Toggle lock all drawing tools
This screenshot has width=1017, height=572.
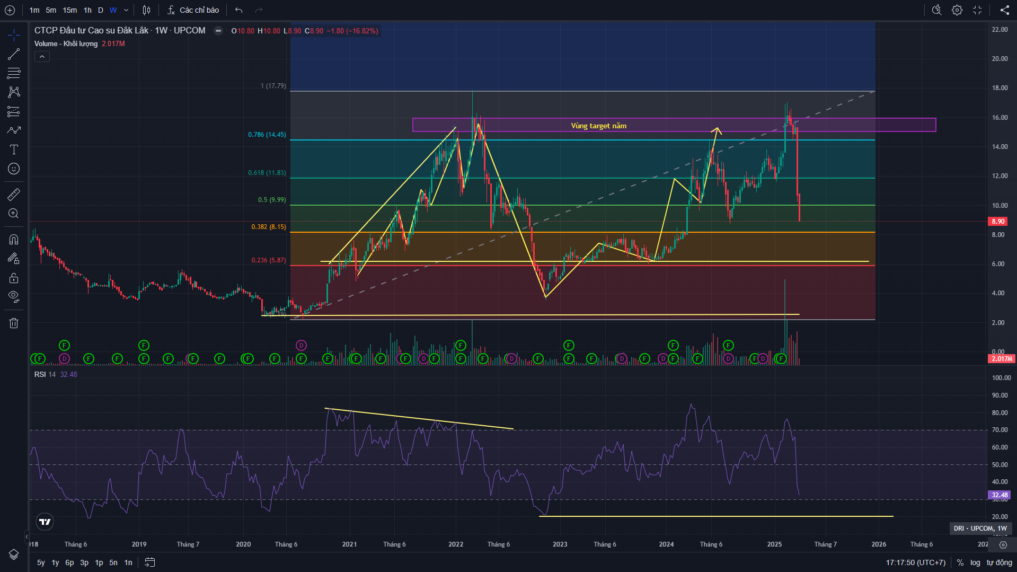14,278
